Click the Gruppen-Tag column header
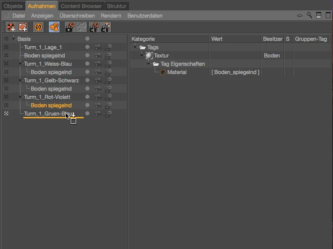The width and height of the screenshot is (333, 249). (x=311, y=39)
